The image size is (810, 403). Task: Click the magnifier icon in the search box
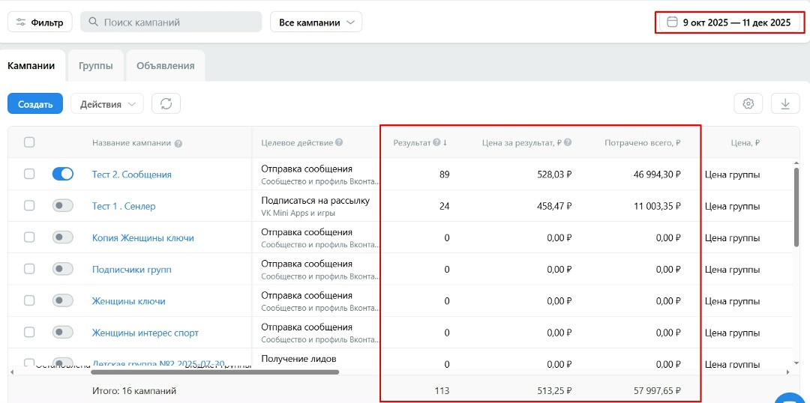93,22
